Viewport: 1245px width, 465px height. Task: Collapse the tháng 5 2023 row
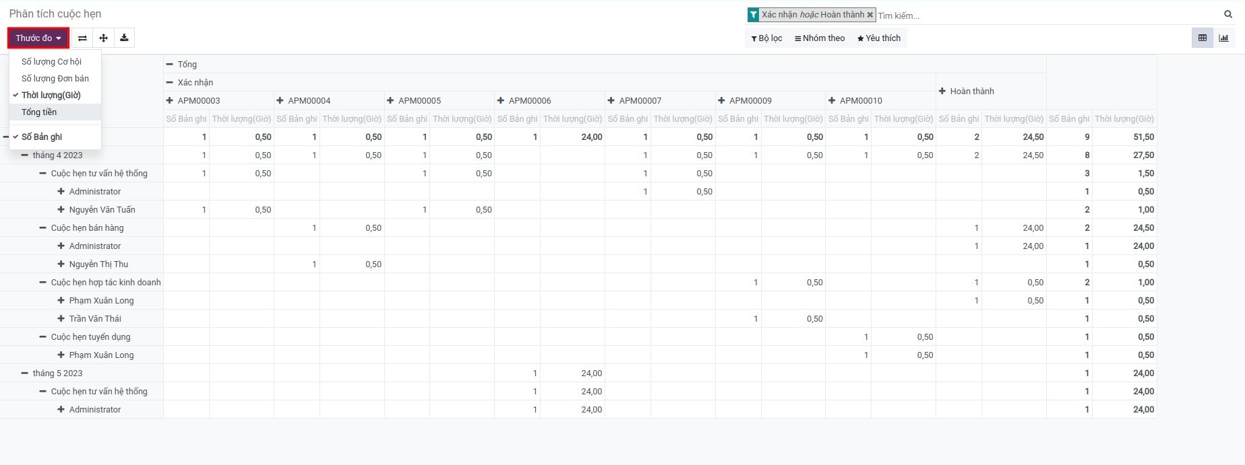(52, 373)
